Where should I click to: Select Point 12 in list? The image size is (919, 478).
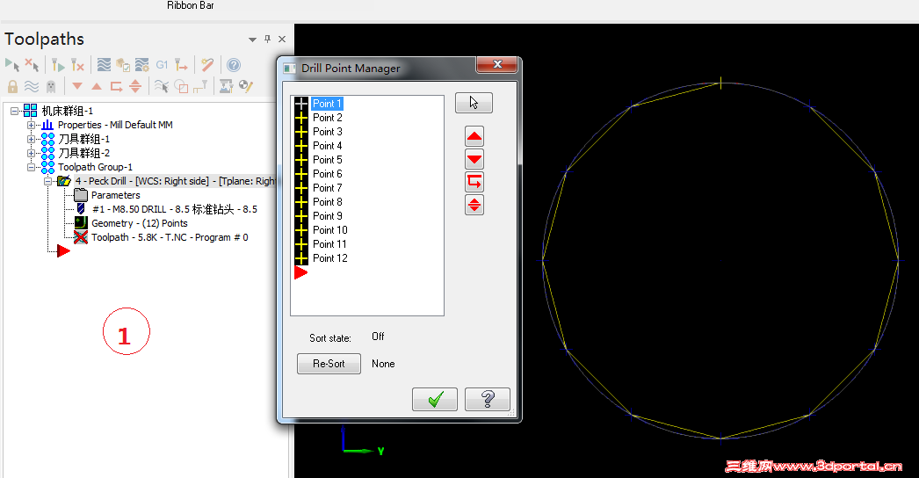coord(329,258)
